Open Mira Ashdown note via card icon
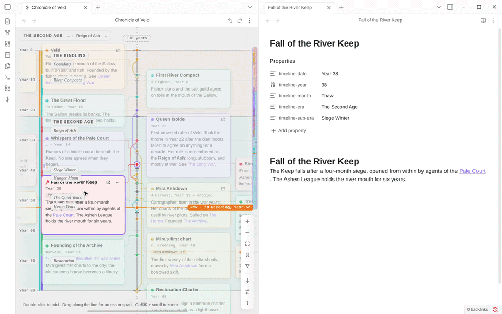This screenshot has width=502, height=314. 223,189
